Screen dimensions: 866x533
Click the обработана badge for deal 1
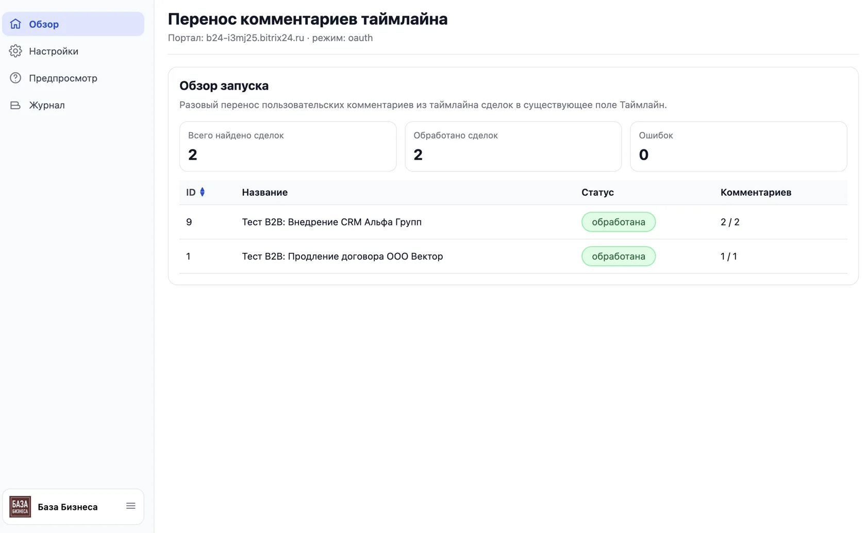pos(619,256)
